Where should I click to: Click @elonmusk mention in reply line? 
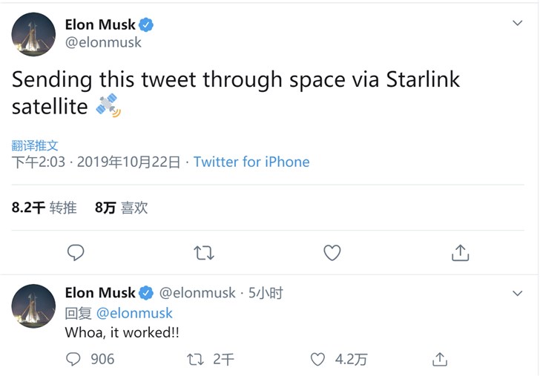pos(135,313)
